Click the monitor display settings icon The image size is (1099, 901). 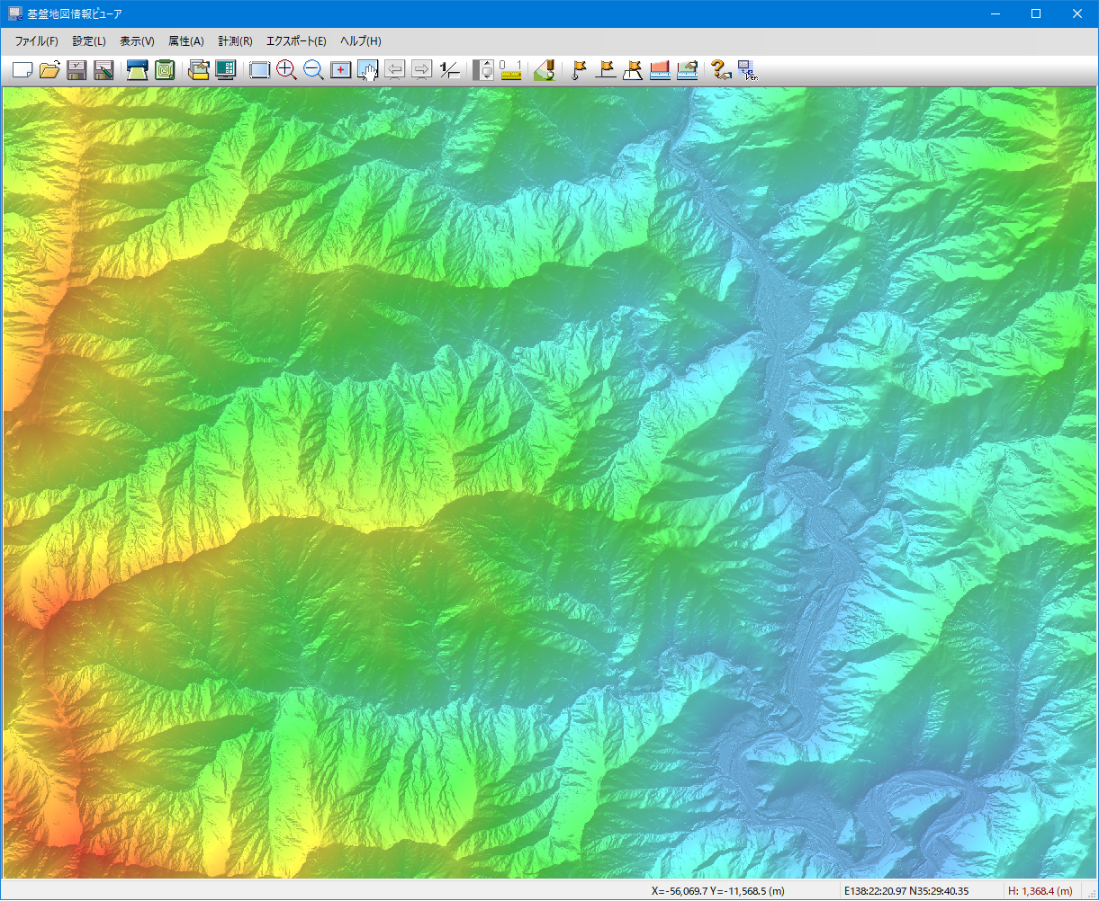225,69
